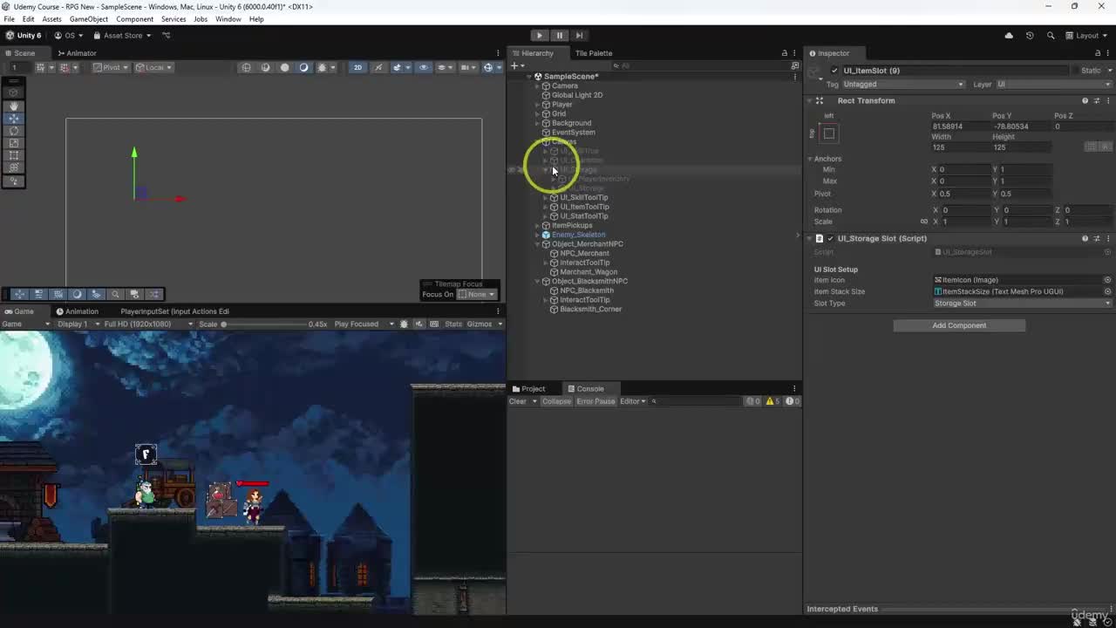
Task: Open the Tag Untagged dropdown
Action: click(902, 85)
